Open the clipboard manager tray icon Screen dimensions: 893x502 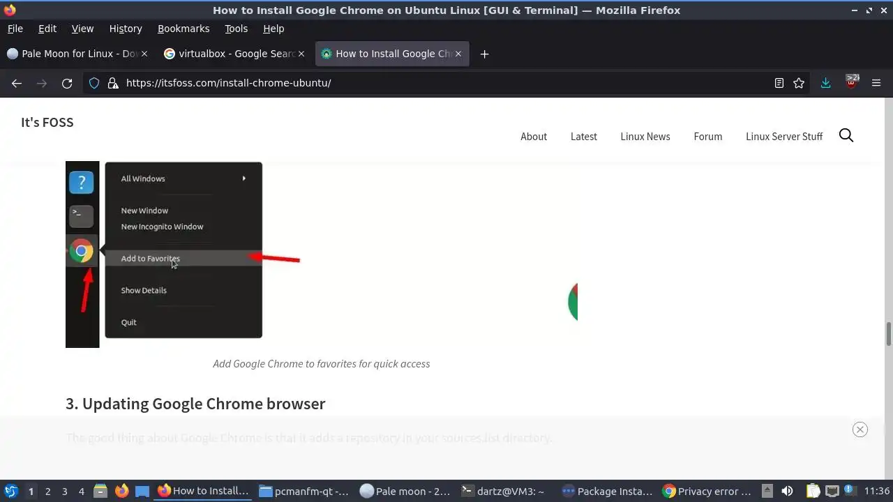813,492
